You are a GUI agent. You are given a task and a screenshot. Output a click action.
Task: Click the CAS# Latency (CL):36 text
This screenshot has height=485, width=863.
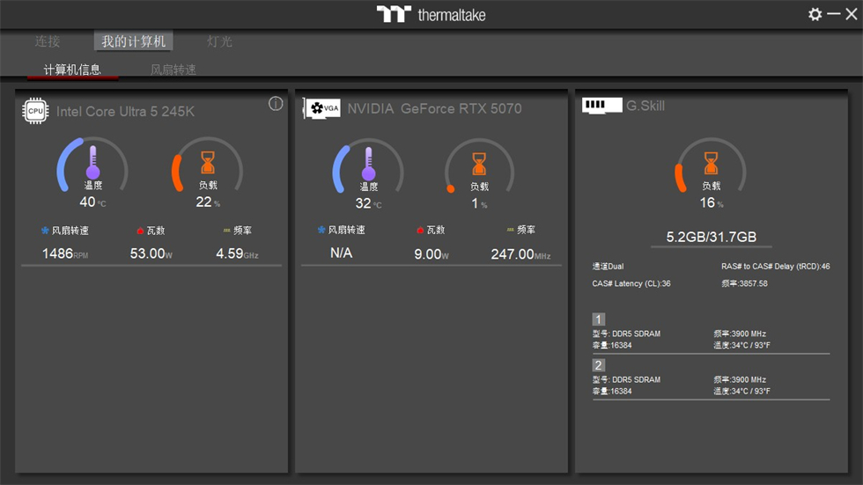[x=631, y=283]
